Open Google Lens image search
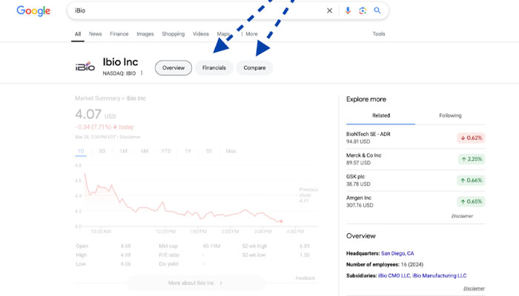The height and width of the screenshot is (296, 519). point(363,11)
